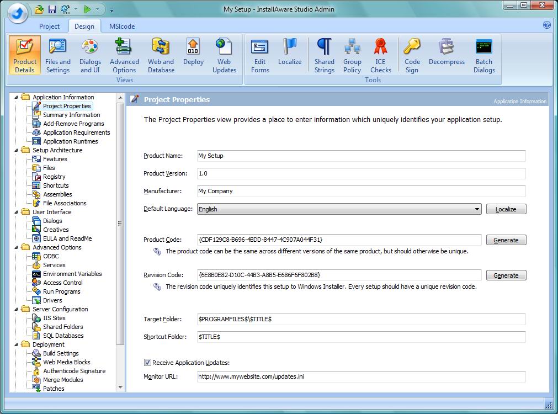
Task: Open the Dialogs and UI view
Action: 90,55
